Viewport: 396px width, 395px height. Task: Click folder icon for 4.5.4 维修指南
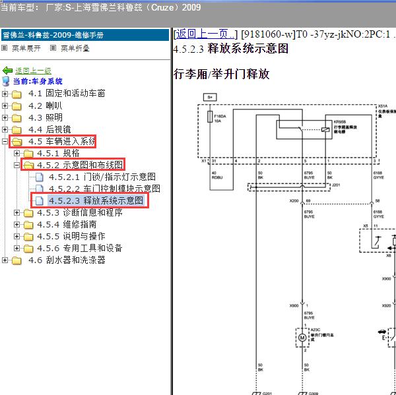(x=28, y=225)
